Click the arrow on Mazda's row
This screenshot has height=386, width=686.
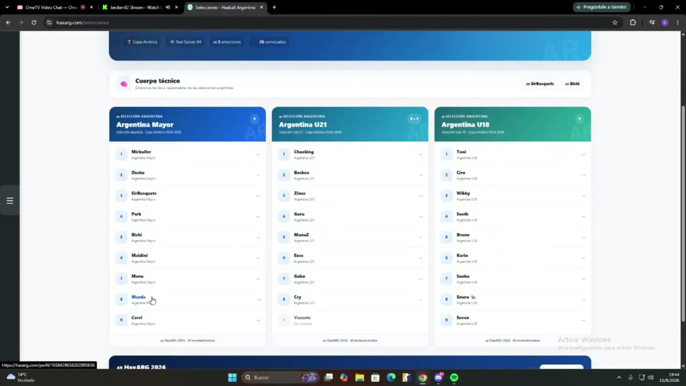click(258, 300)
